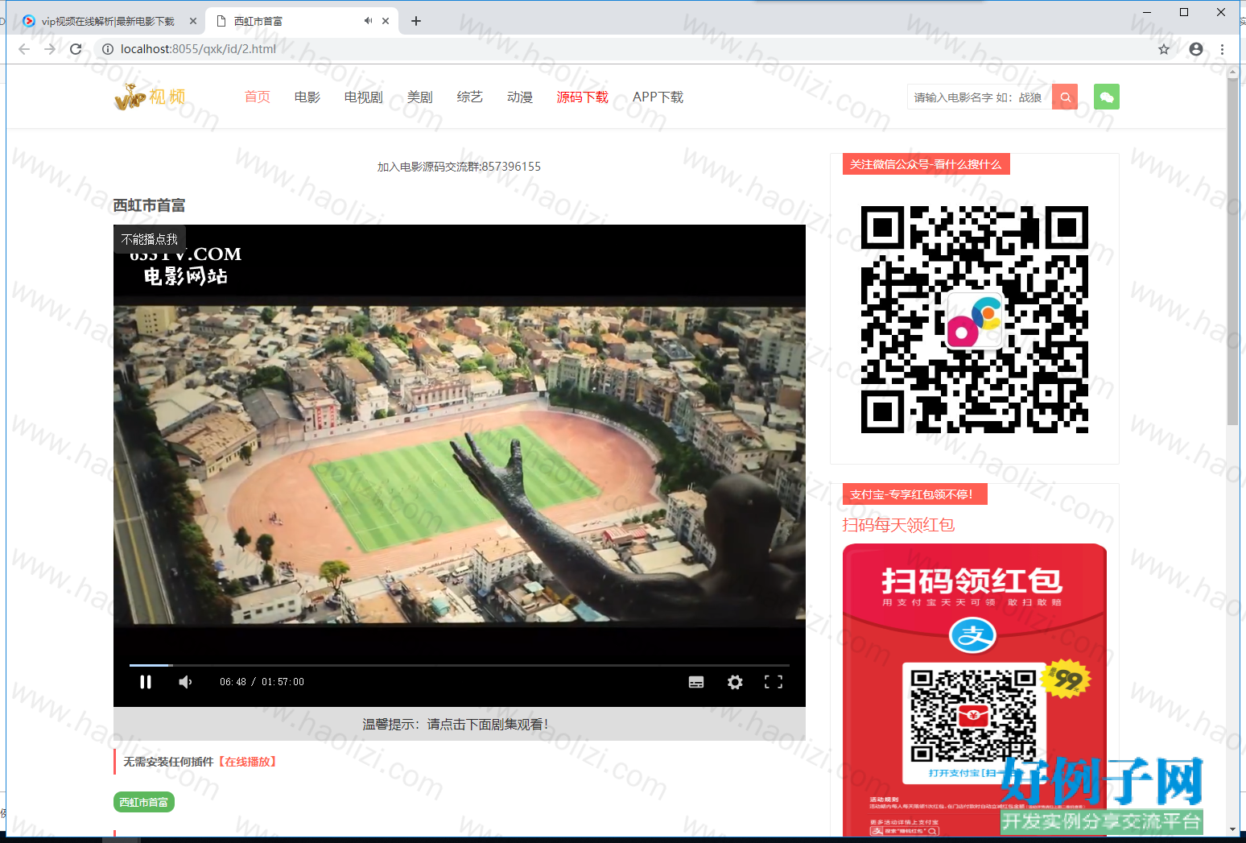
Task: Click the video time display 06:48
Action: coord(233,682)
